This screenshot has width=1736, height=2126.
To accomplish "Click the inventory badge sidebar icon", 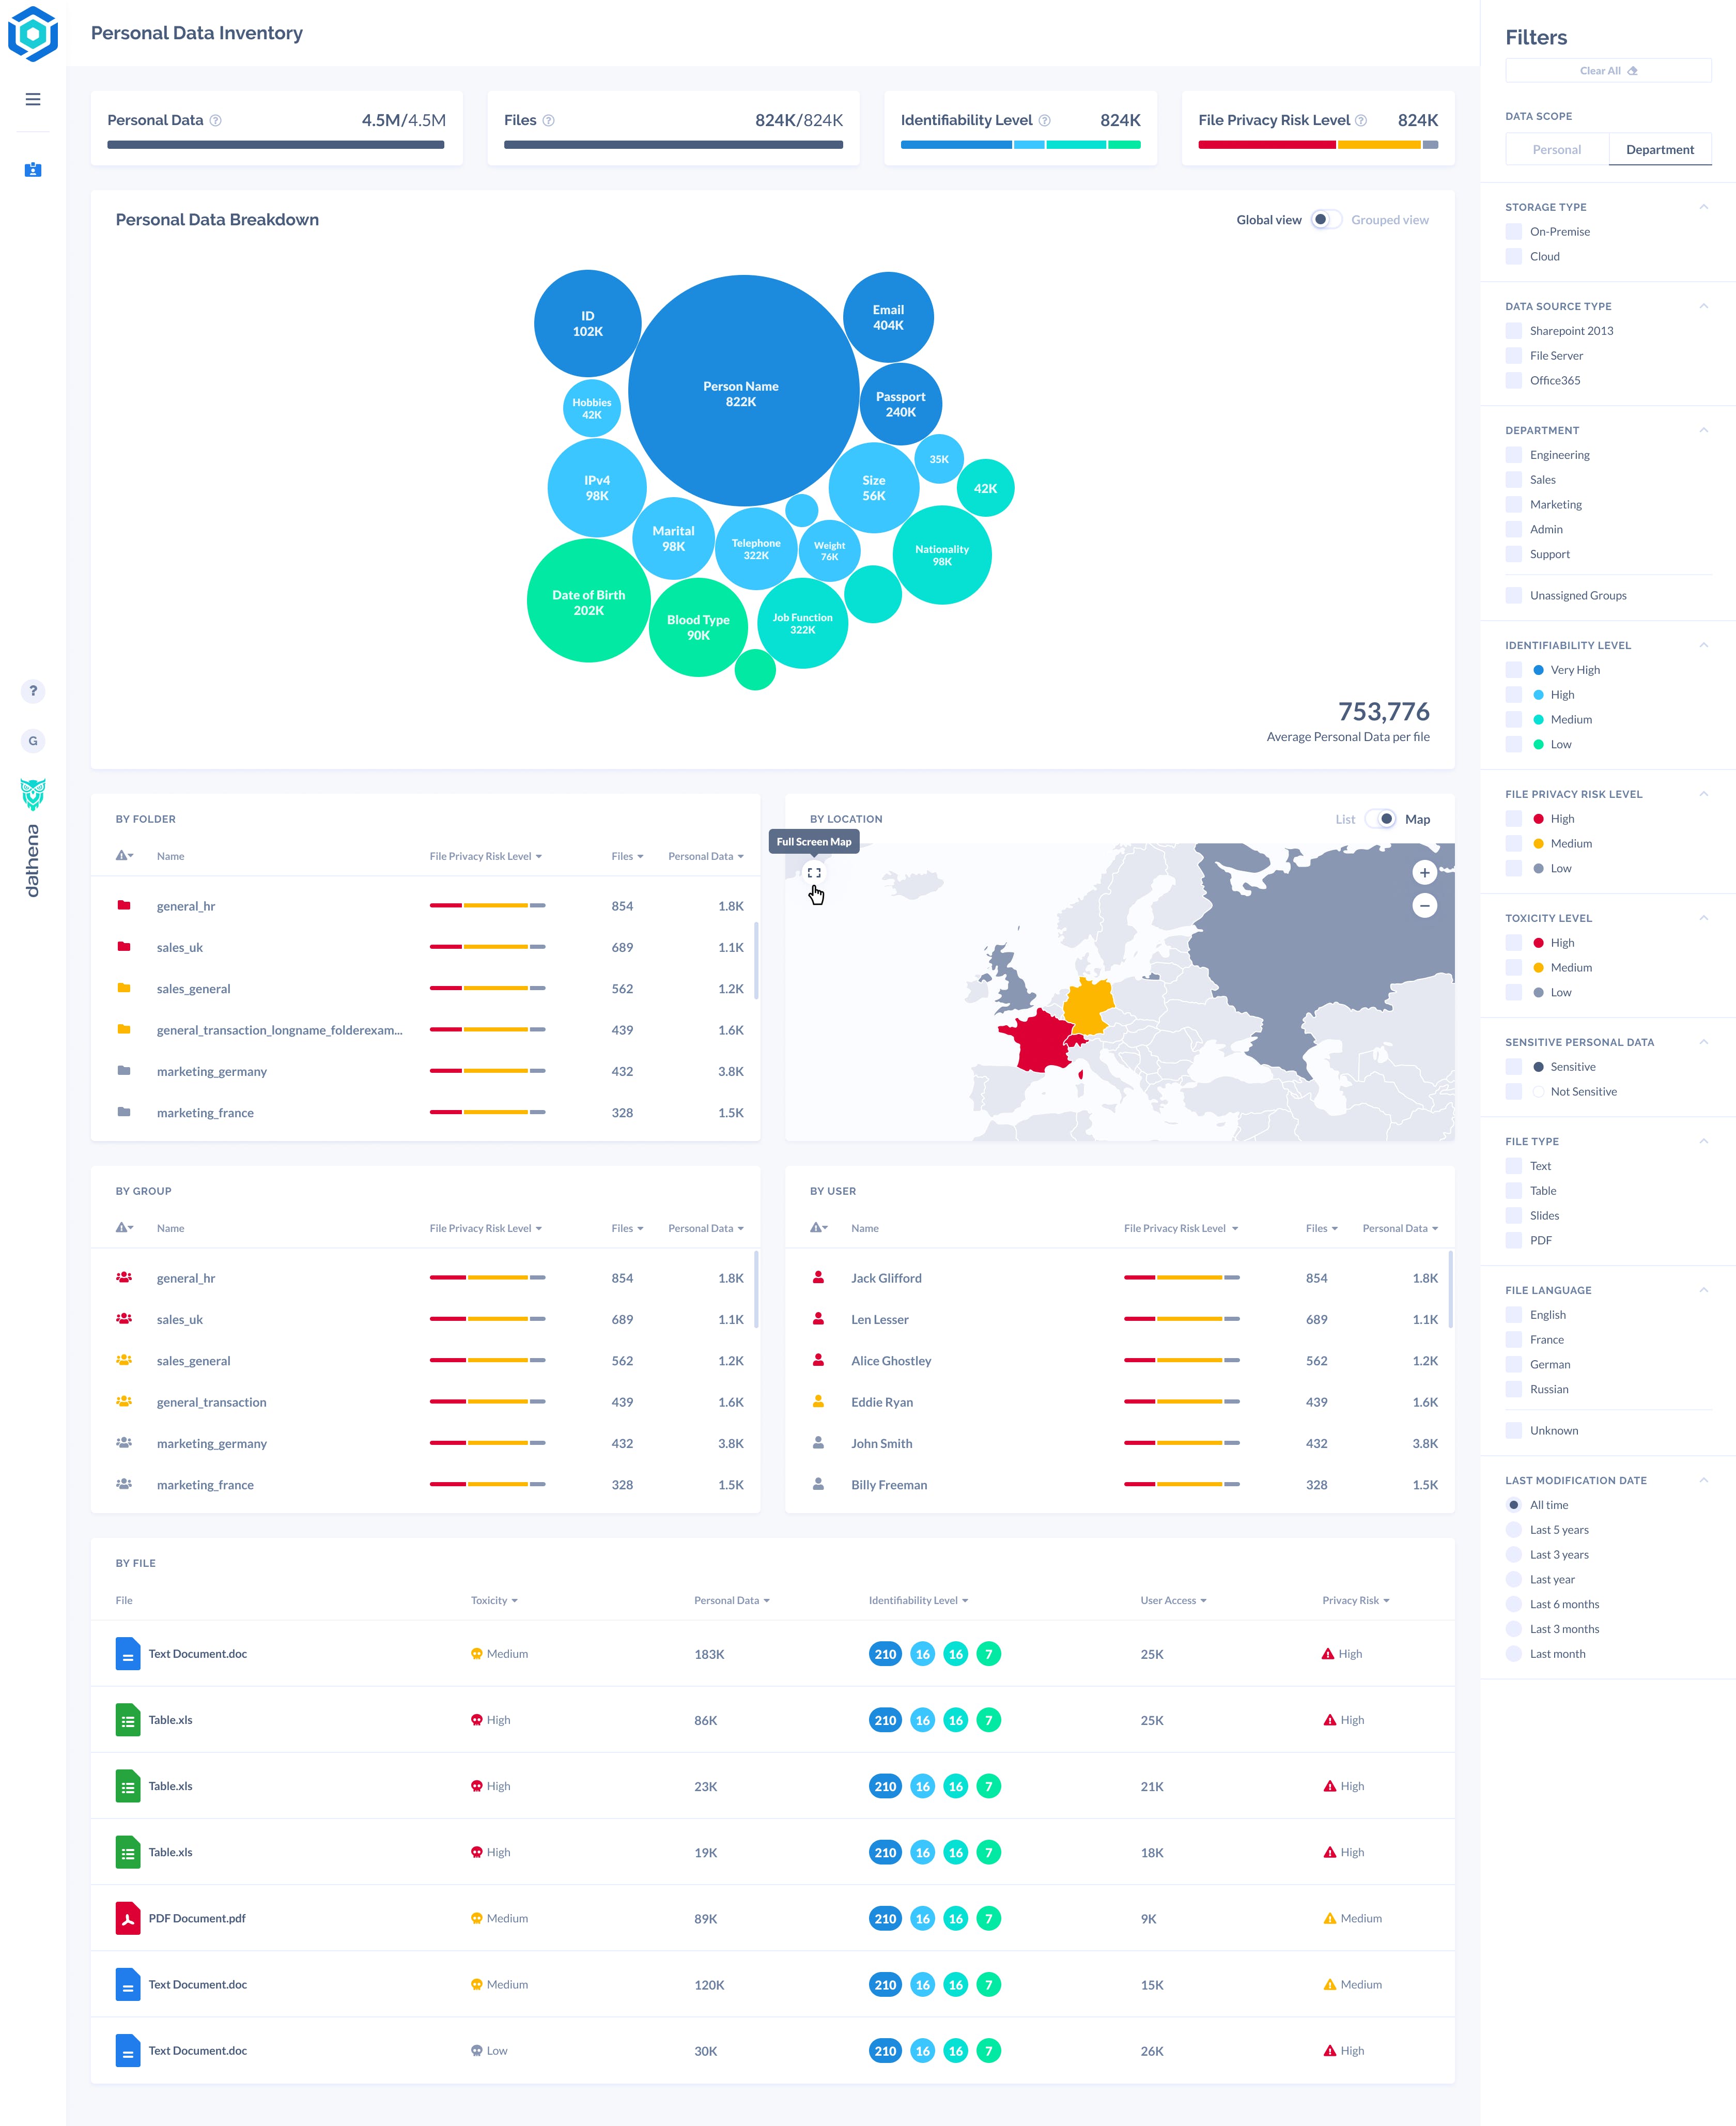I will (x=33, y=170).
